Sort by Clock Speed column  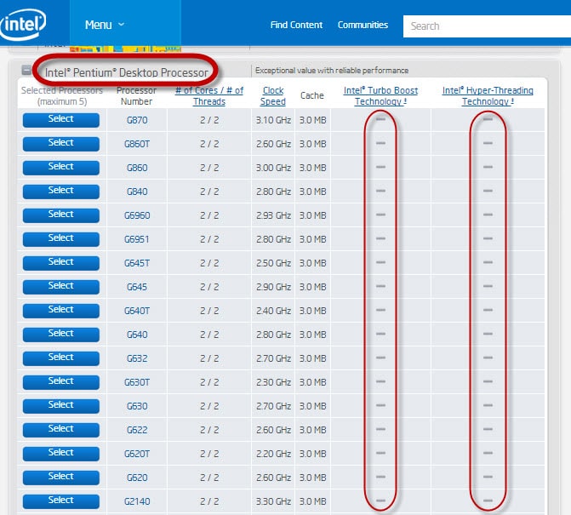pos(273,96)
